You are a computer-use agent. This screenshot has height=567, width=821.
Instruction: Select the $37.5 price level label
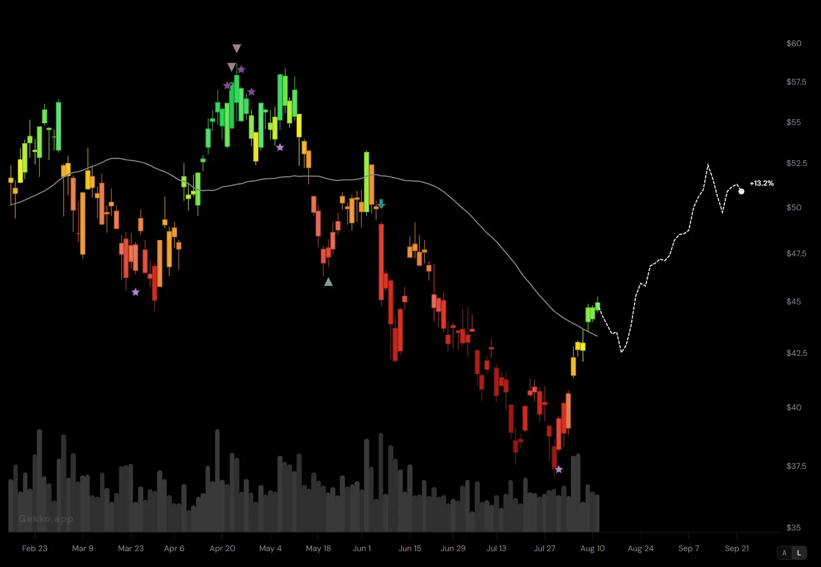pos(796,466)
